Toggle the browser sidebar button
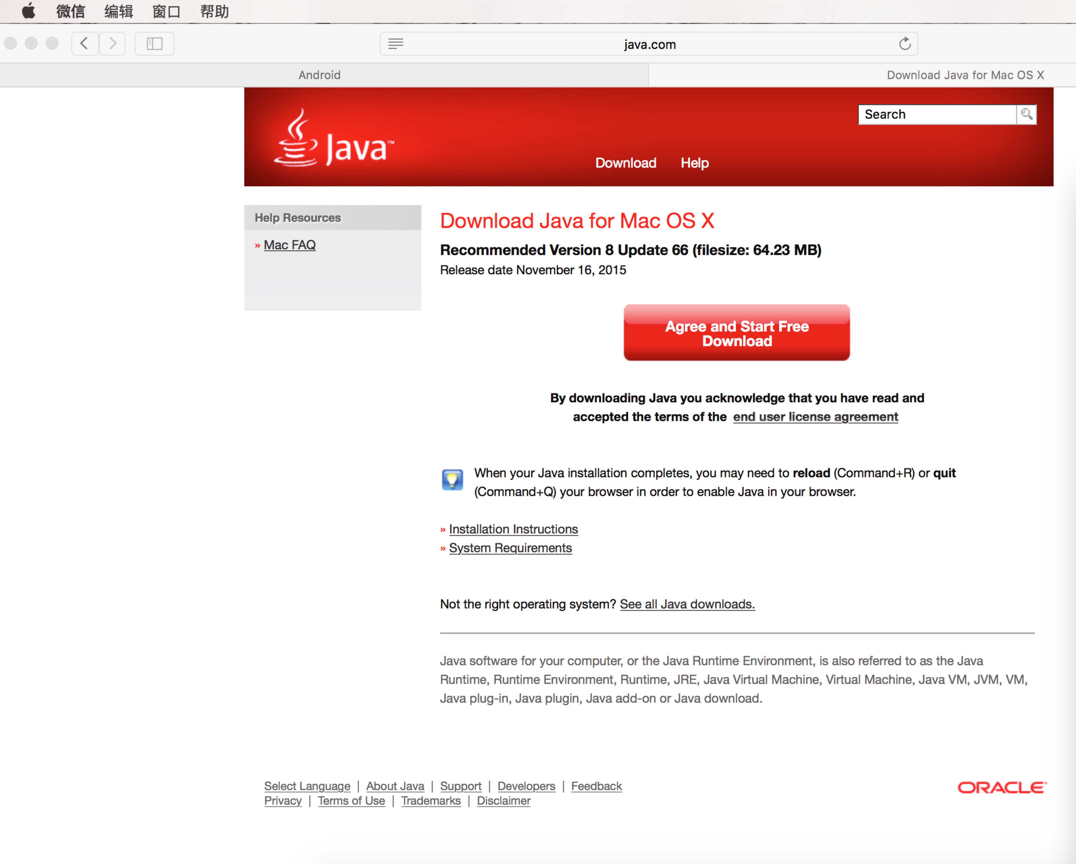The width and height of the screenshot is (1076, 864). [154, 43]
